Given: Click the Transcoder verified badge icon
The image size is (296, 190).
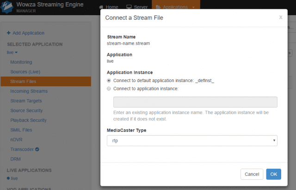Looking at the screenshot, I should (37, 149).
